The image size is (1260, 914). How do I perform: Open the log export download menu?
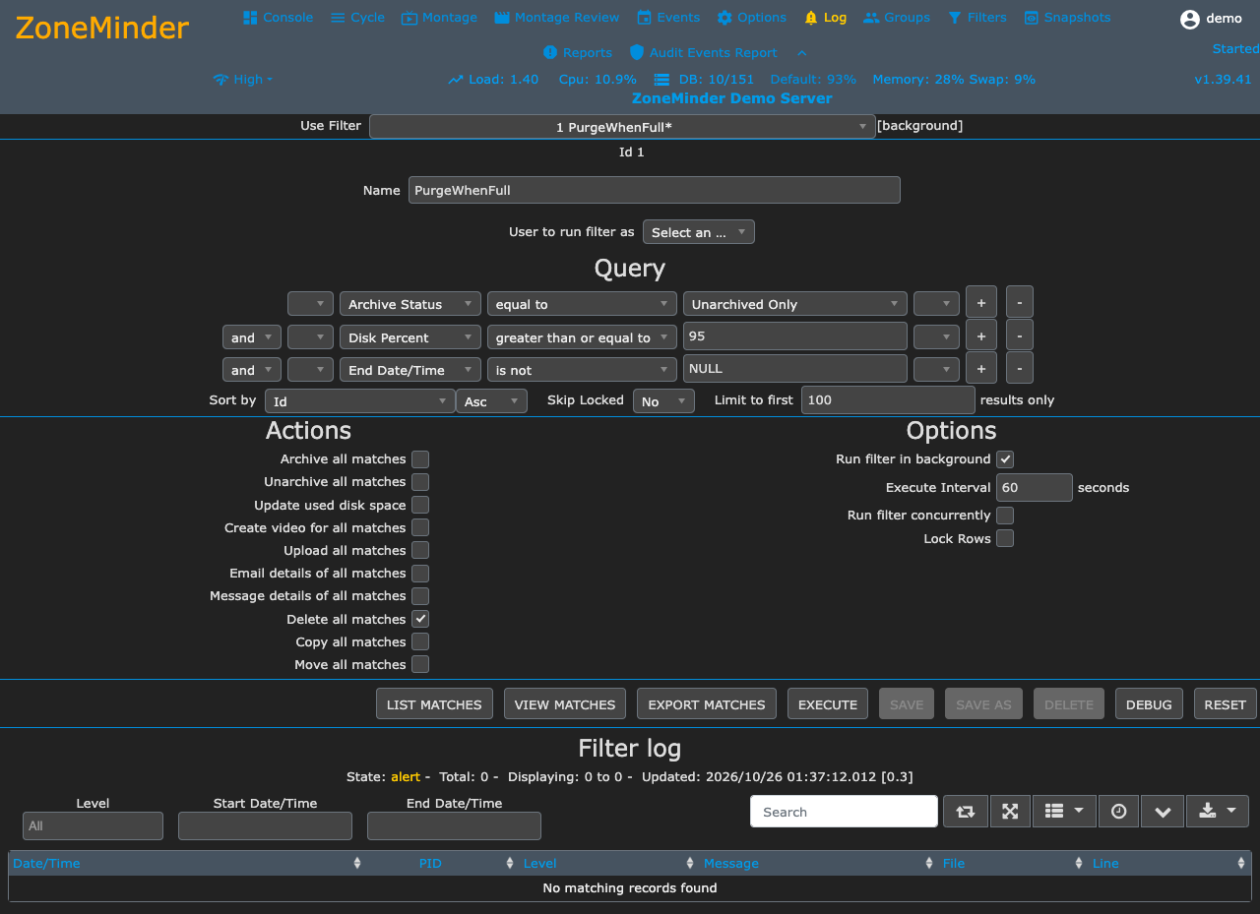tap(1218, 812)
